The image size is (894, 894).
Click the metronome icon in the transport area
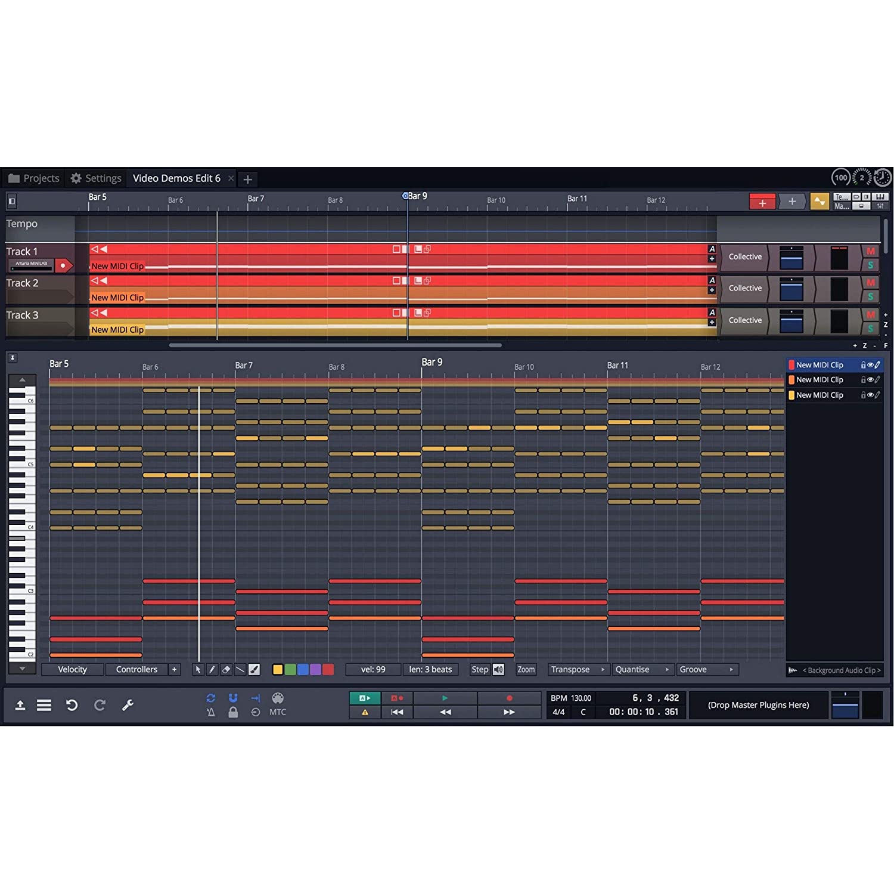210,712
